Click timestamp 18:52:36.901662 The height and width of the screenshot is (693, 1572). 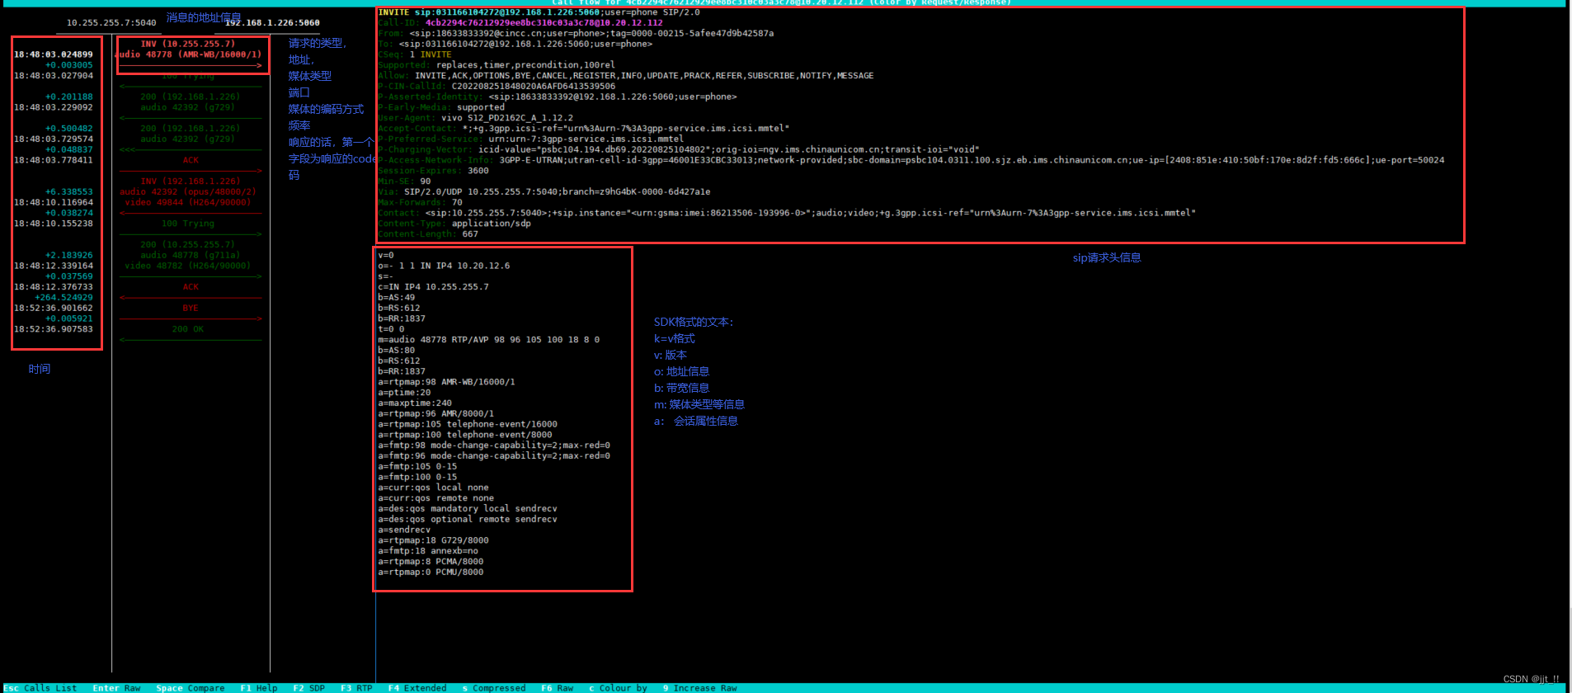[x=53, y=308]
